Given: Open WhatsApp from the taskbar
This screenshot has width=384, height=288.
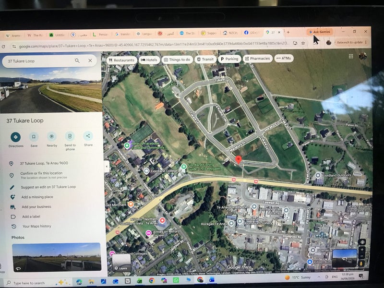Looking at the screenshot, I should click(x=176, y=280).
